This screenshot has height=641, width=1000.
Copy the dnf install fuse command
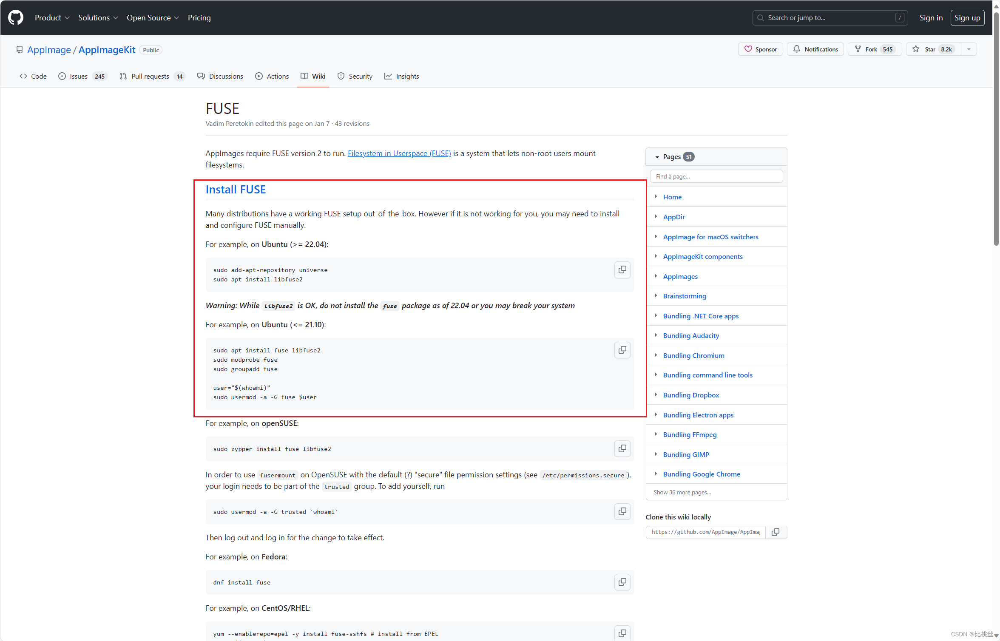point(622,582)
